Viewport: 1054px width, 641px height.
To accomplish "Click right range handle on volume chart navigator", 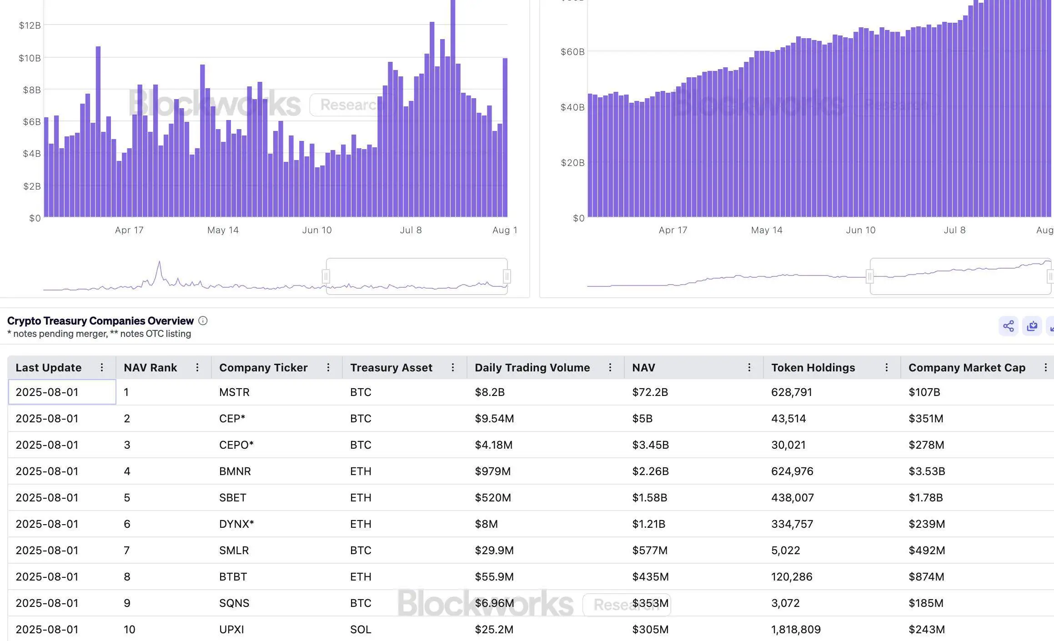I will [507, 276].
